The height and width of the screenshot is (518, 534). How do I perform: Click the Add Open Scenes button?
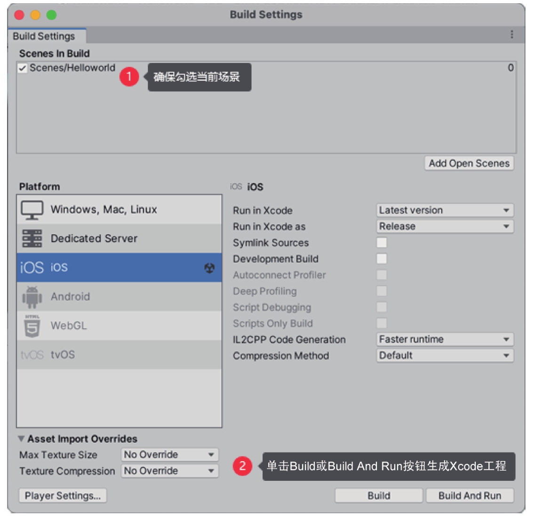click(x=469, y=163)
